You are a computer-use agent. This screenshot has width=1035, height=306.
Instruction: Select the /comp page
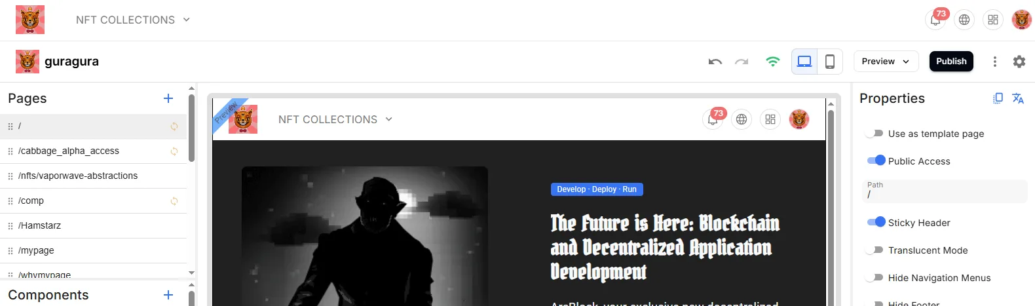tap(93, 201)
